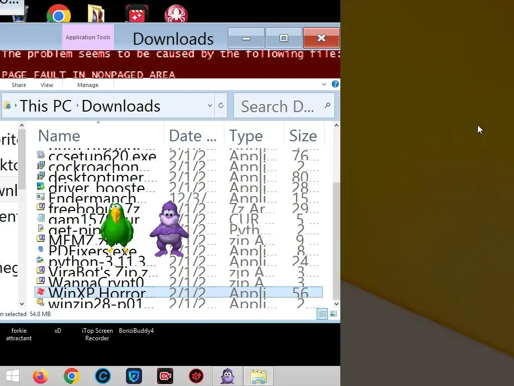Open the Manage ribbon tab
Image resolution: width=514 pixels, height=386 pixels.
click(87, 85)
